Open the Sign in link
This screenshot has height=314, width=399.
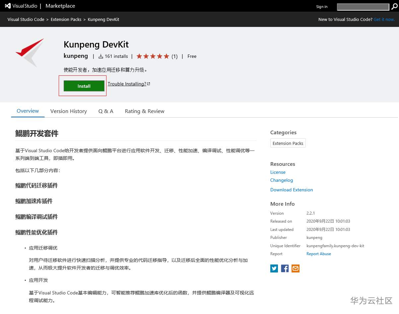coord(322,7)
